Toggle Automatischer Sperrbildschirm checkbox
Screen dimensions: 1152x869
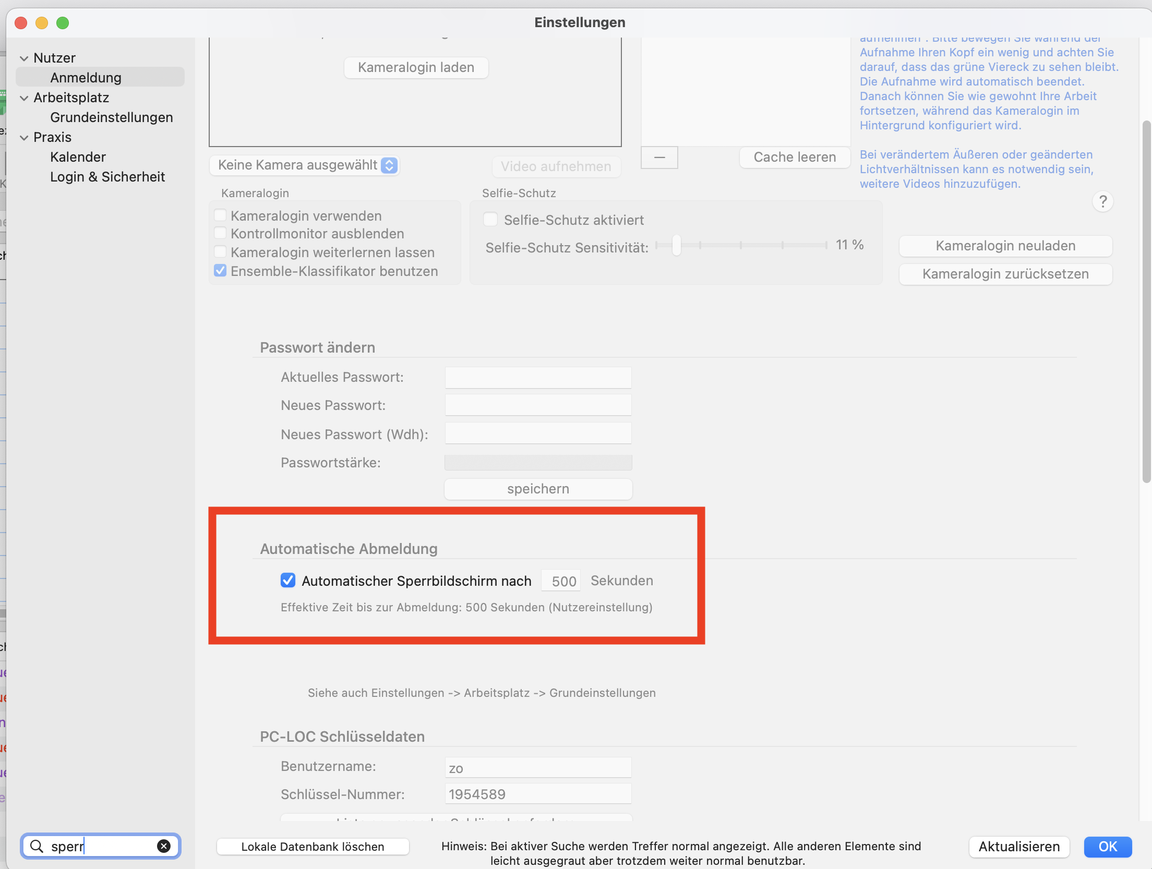tap(288, 581)
